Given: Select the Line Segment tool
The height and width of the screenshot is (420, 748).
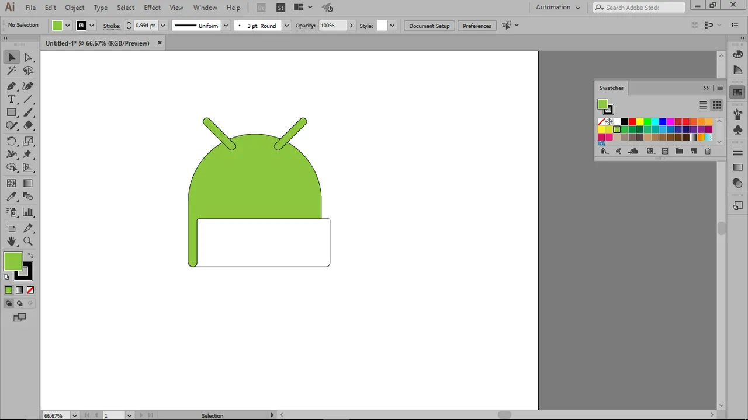Looking at the screenshot, I should [28, 99].
